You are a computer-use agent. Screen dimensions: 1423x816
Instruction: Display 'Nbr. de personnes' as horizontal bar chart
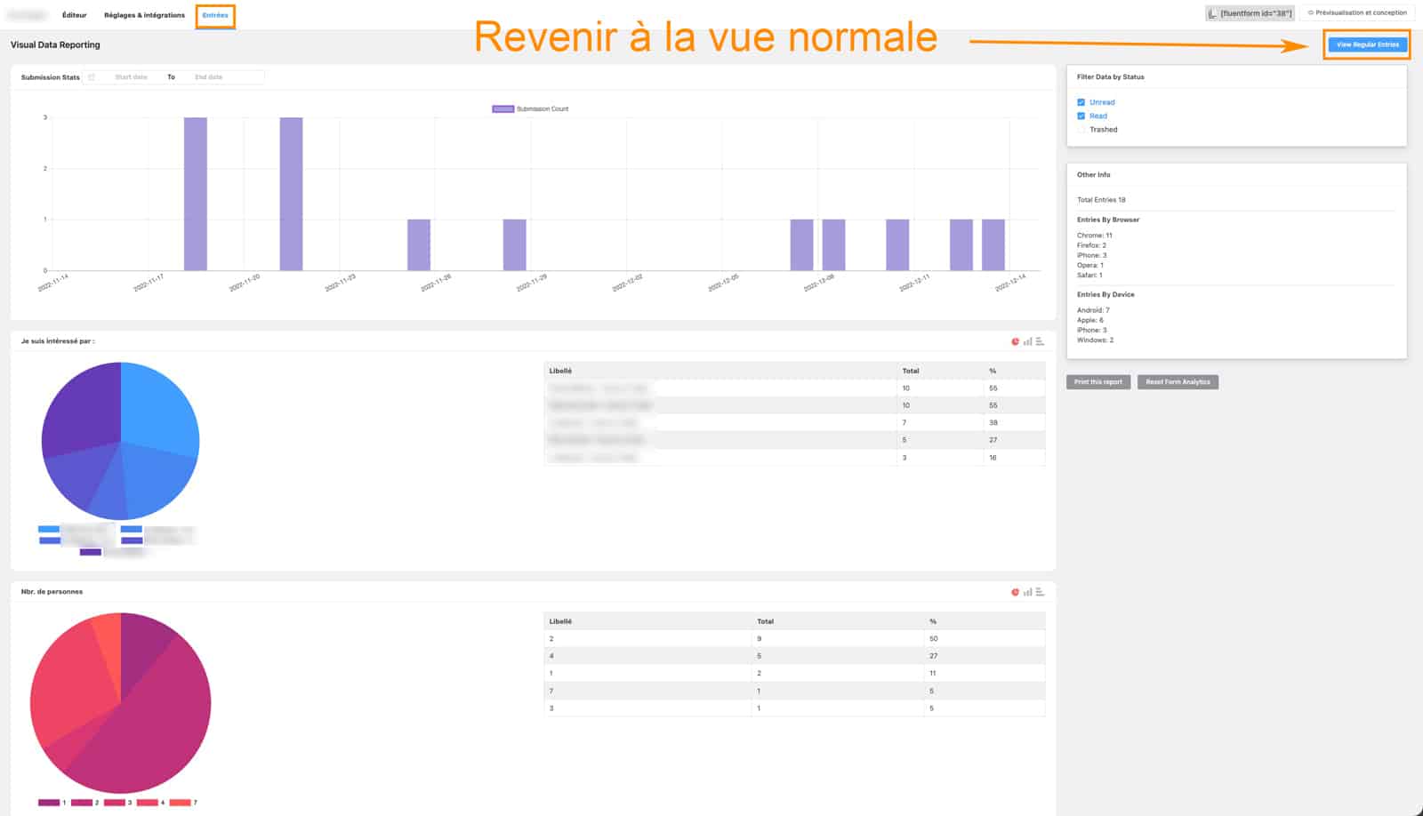tap(1039, 591)
